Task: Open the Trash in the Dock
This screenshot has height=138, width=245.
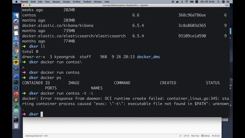Action: coord(16,126)
